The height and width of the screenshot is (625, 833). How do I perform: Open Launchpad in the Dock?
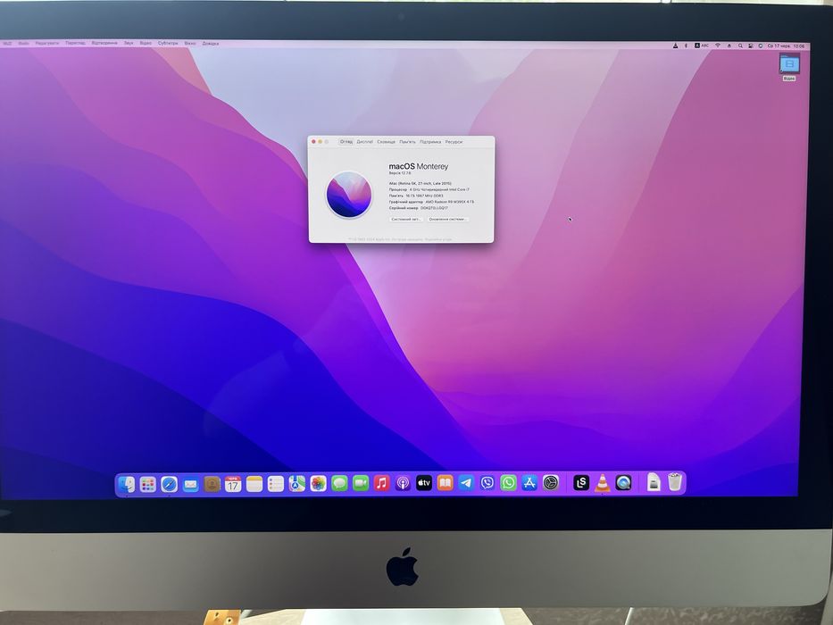point(147,484)
